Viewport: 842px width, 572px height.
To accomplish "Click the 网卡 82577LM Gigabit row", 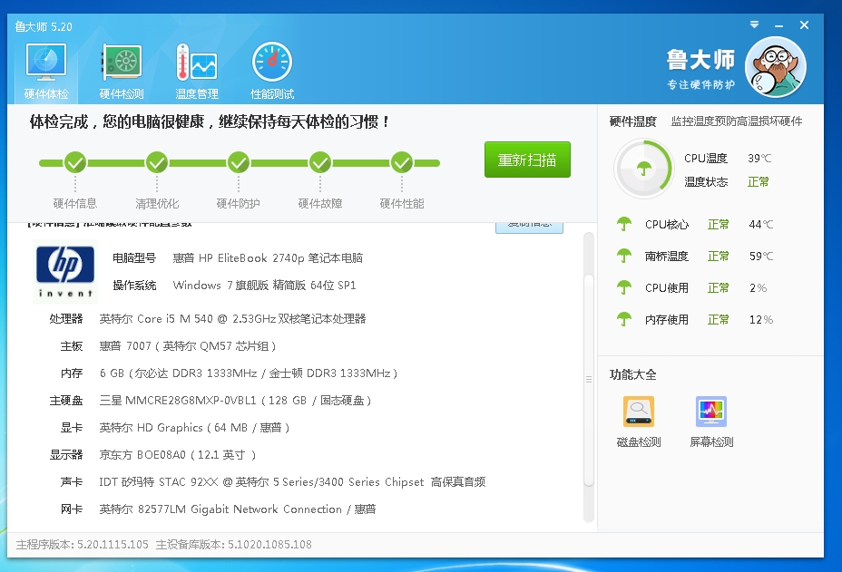I will point(218,509).
